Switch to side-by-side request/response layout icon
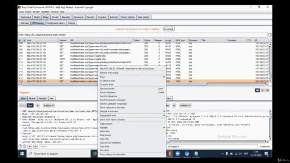This screenshot has height=163, width=290. 257,91
